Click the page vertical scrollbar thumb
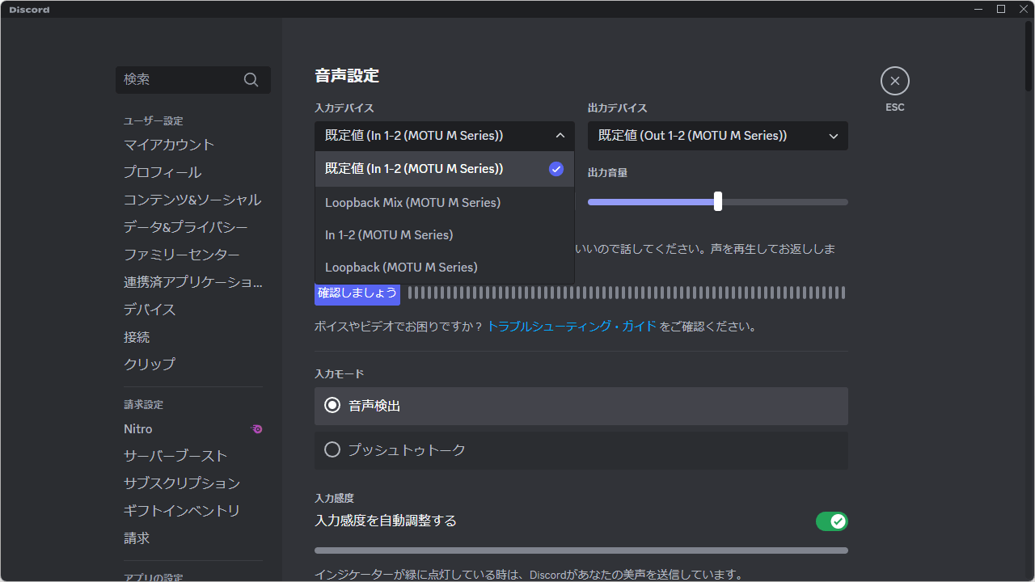Image resolution: width=1035 pixels, height=582 pixels. (1029, 57)
